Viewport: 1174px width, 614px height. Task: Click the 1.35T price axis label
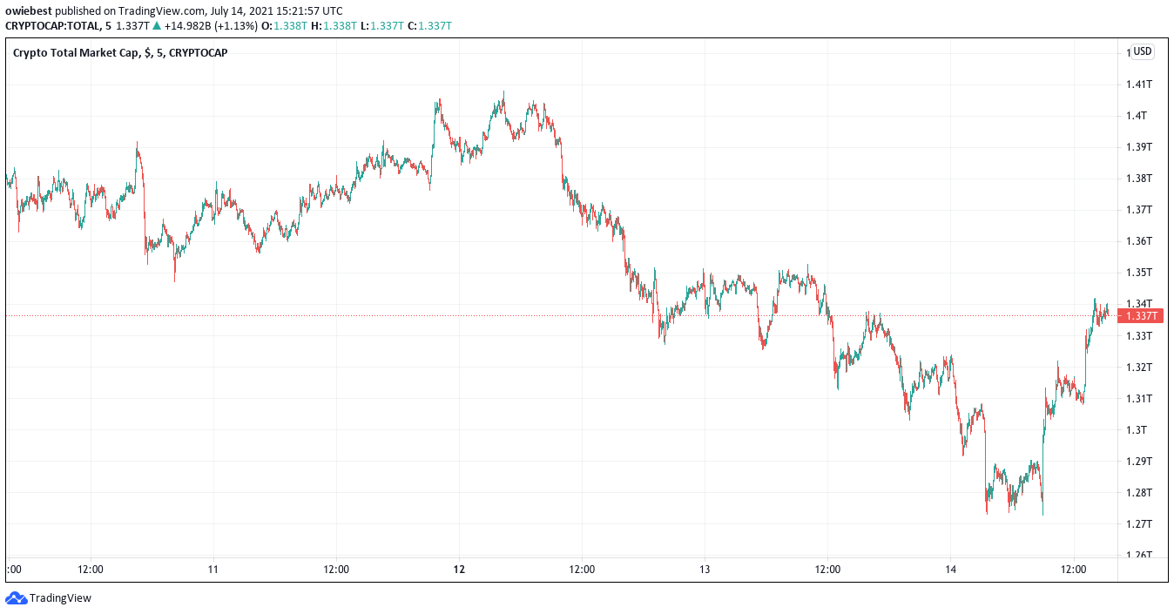click(1139, 273)
